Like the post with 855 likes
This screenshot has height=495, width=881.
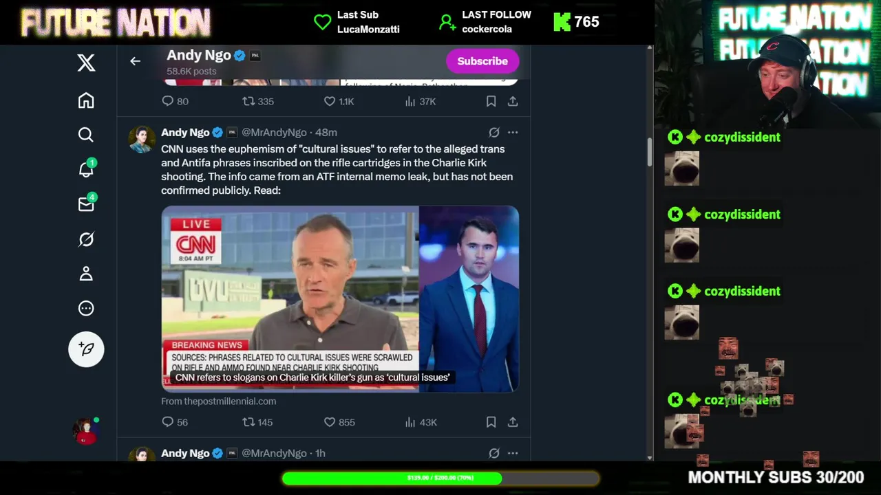pyautogui.click(x=330, y=422)
